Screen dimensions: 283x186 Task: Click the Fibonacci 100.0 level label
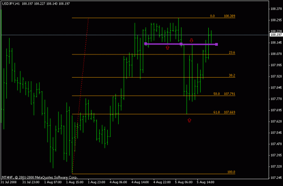231,172
